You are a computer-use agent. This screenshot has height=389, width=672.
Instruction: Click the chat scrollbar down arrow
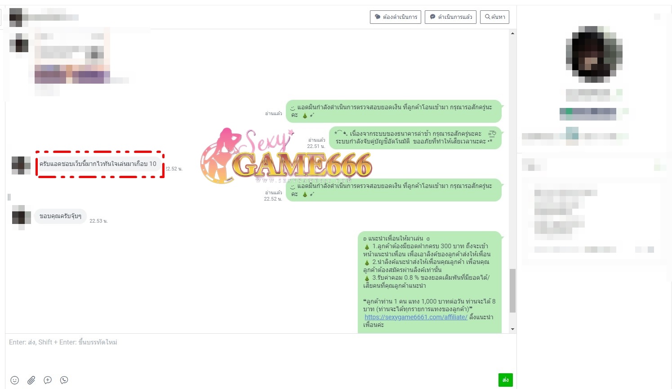point(512,329)
